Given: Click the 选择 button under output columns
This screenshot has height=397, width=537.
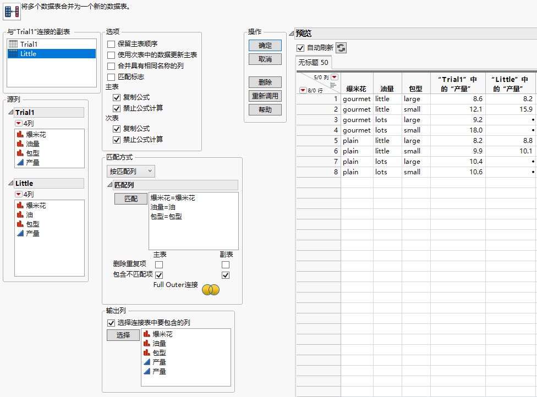Looking at the screenshot, I should pyautogui.click(x=123, y=335).
